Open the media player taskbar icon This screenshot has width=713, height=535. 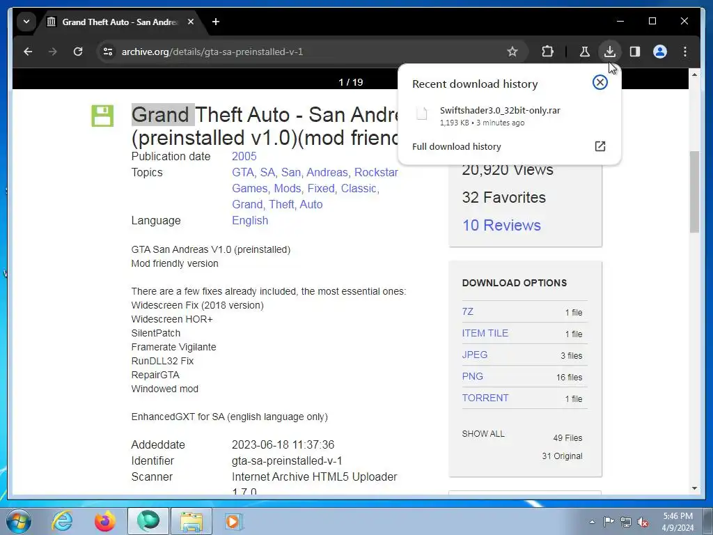(x=234, y=521)
